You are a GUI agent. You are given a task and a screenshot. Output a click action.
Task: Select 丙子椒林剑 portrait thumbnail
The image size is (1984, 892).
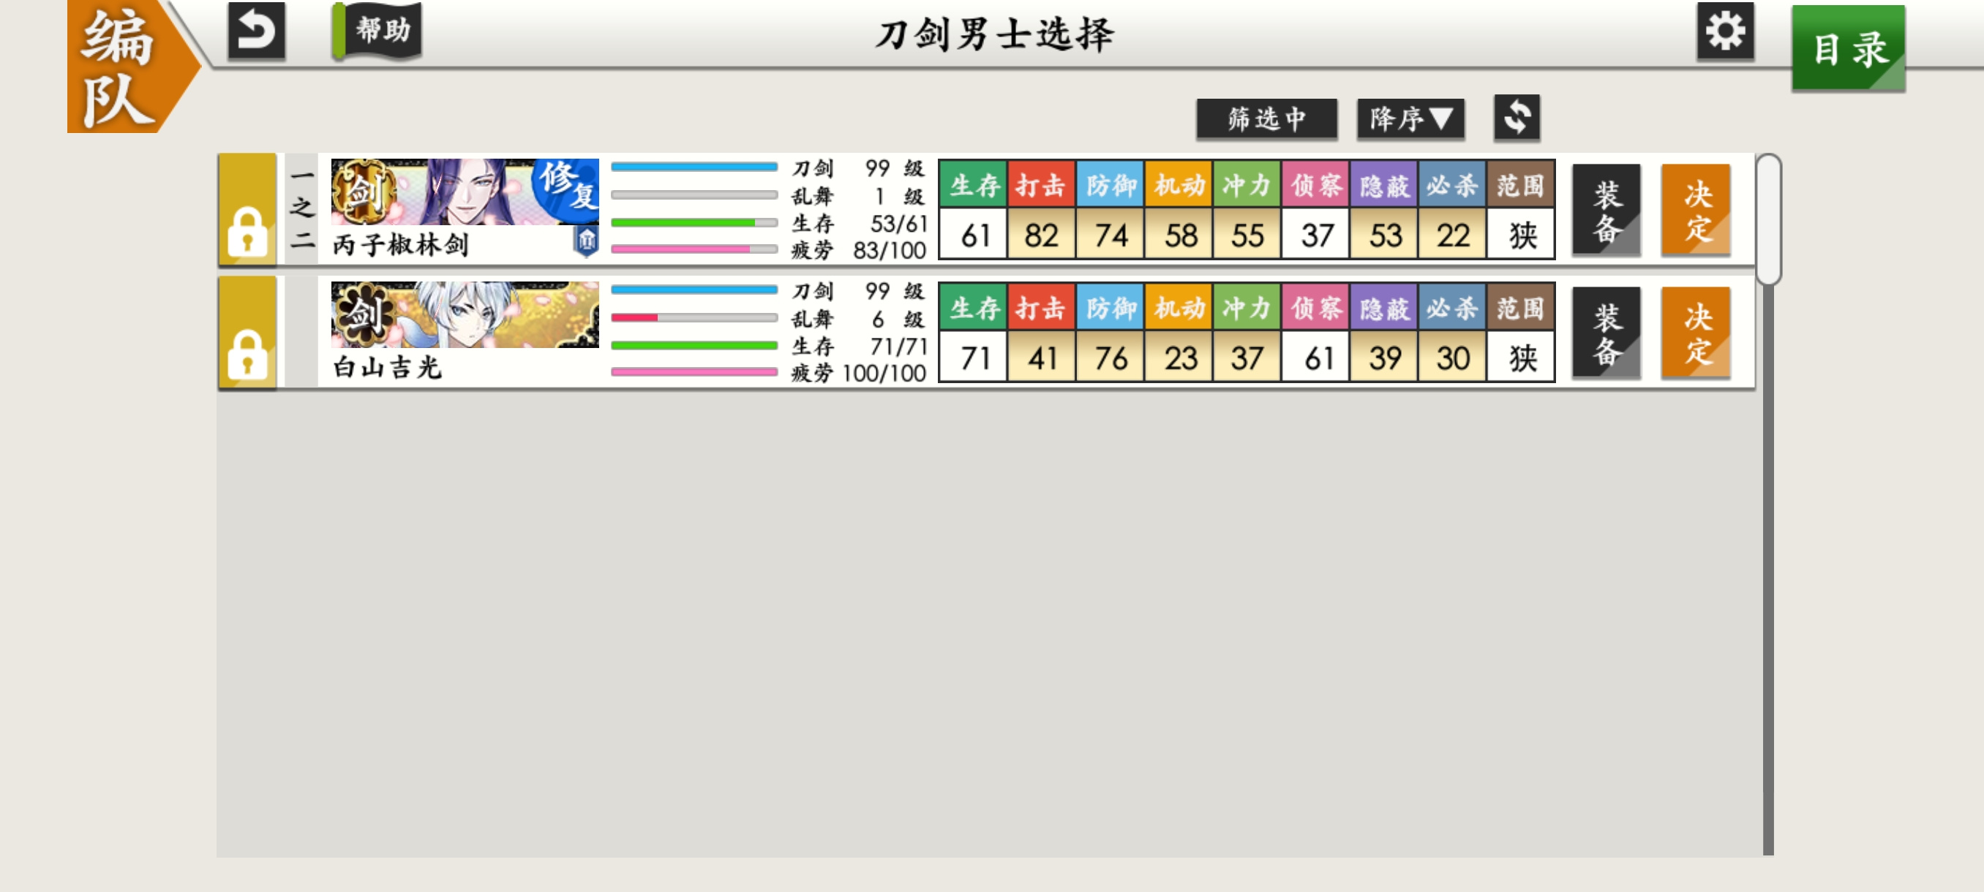(465, 192)
